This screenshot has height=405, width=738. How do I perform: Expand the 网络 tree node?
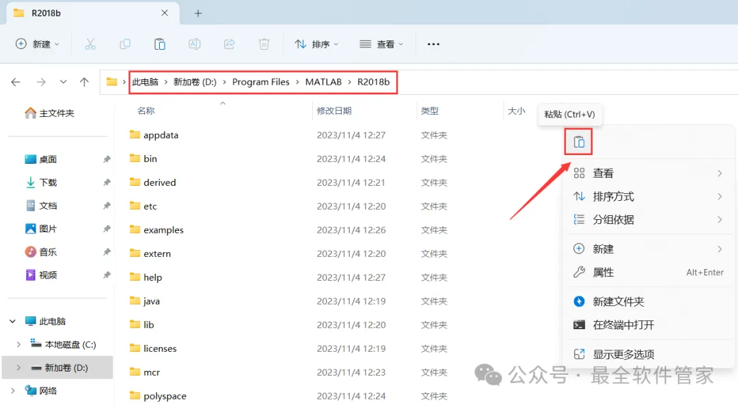pyautogui.click(x=13, y=391)
